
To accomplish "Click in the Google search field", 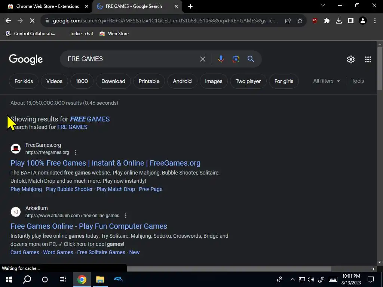I will 132,59.
